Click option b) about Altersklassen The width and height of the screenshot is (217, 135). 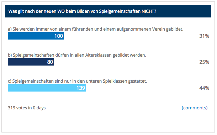pos(77,55)
